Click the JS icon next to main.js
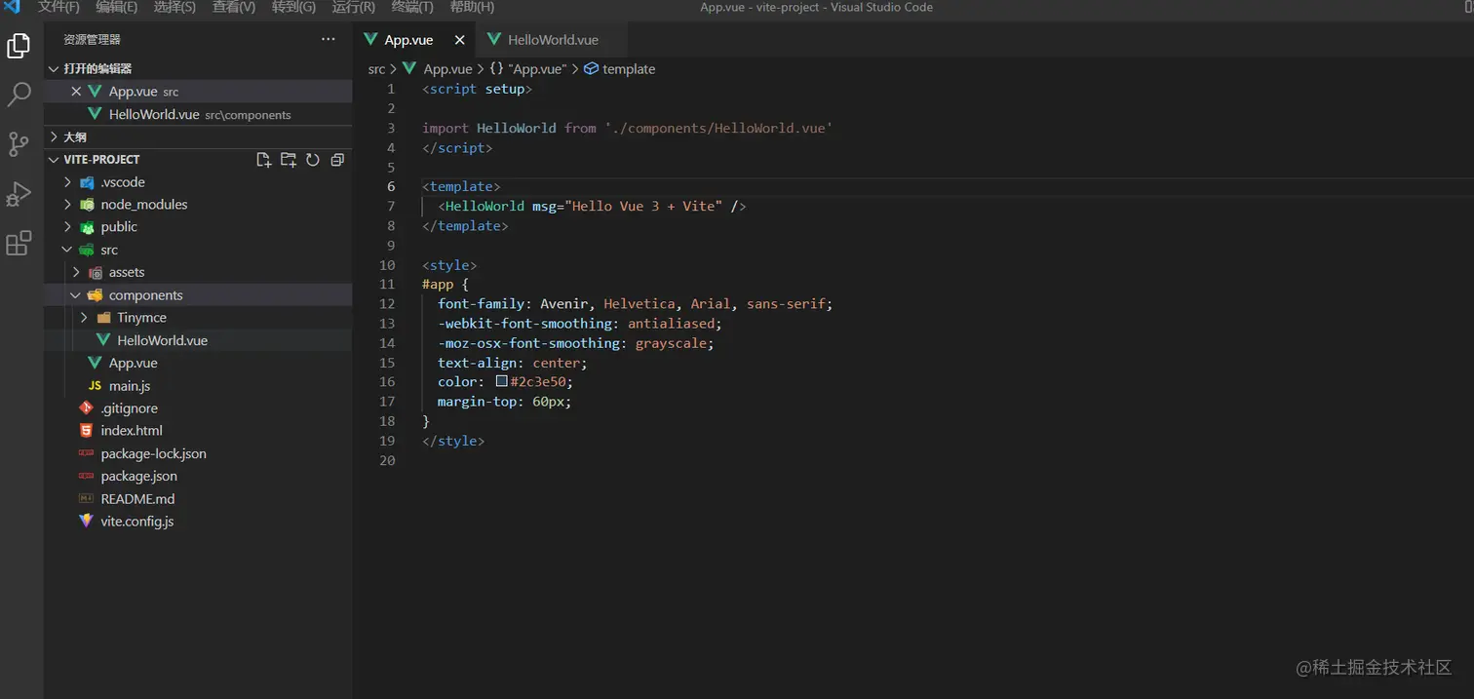This screenshot has width=1474, height=699. (x=95, y=386)
